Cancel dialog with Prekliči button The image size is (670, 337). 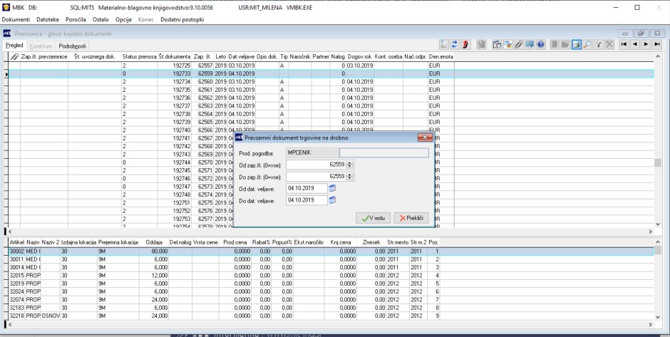(411, 218)
